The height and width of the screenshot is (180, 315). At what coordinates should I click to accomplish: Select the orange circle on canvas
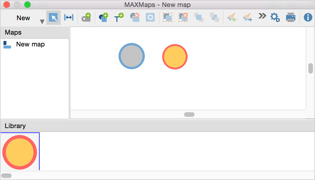click(x=175, y=57)
